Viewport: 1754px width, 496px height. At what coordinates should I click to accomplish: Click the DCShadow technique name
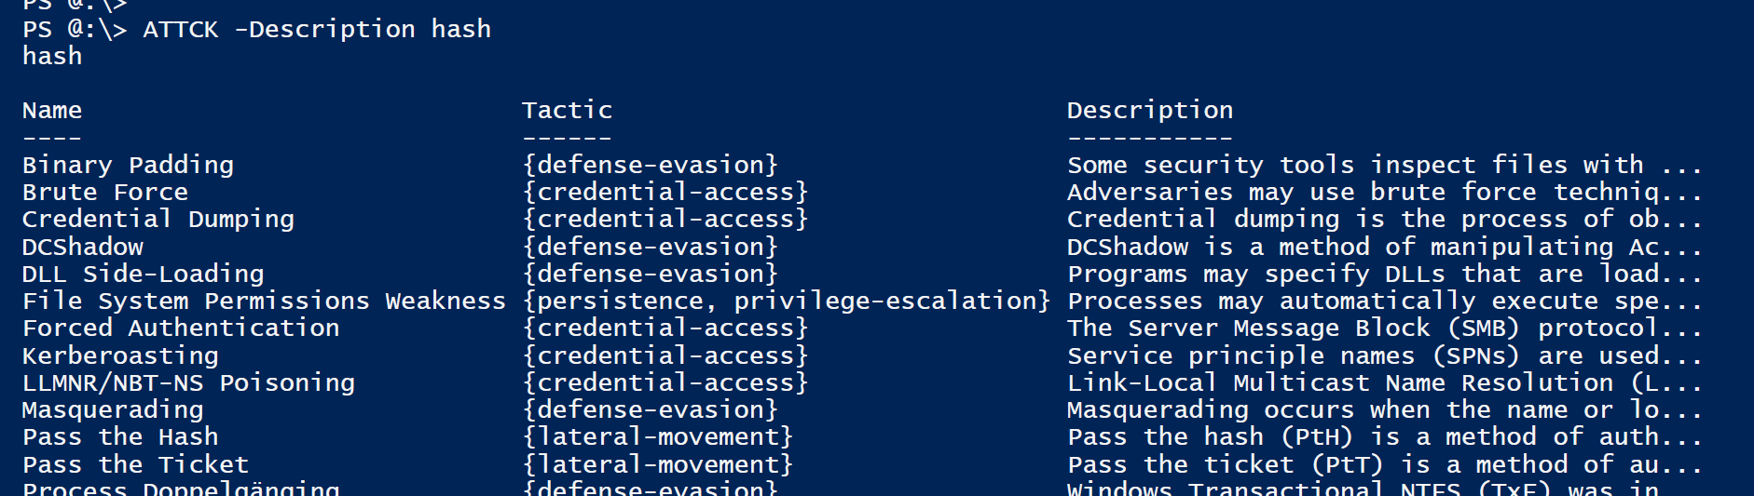[83, 247]
